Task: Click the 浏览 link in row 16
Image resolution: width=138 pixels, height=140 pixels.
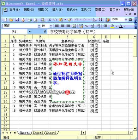Action: click(x=94, y=111)
